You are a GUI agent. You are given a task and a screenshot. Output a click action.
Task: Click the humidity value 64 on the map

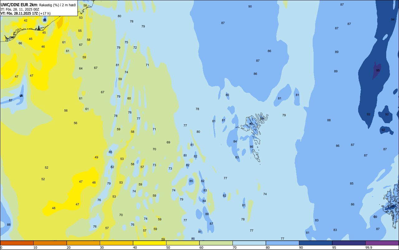81,69
